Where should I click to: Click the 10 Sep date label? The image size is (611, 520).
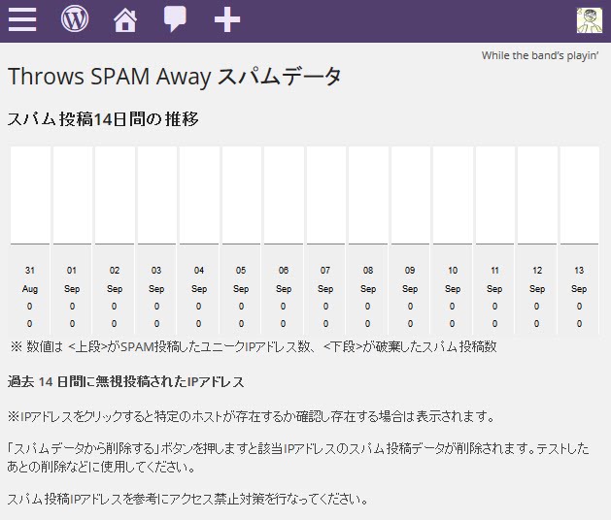point(453,279)
